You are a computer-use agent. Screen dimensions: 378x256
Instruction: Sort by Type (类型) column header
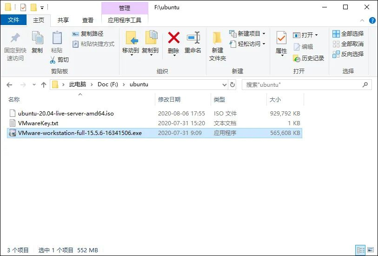[219, 100]
